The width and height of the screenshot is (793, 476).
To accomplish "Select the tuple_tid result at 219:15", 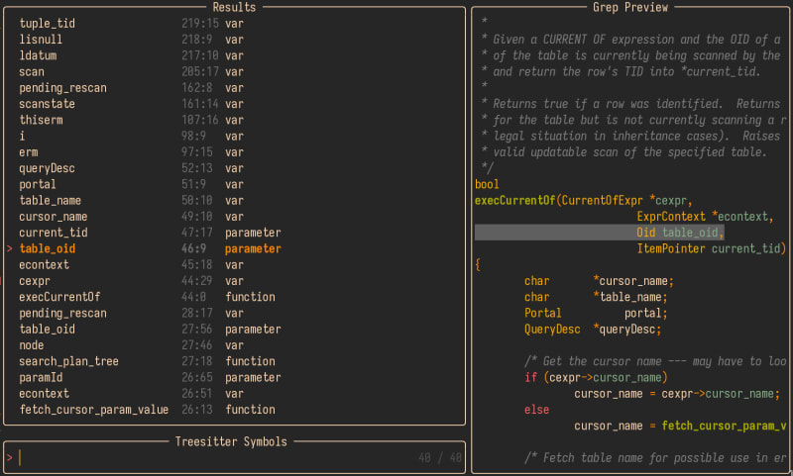I will [47, 23].
